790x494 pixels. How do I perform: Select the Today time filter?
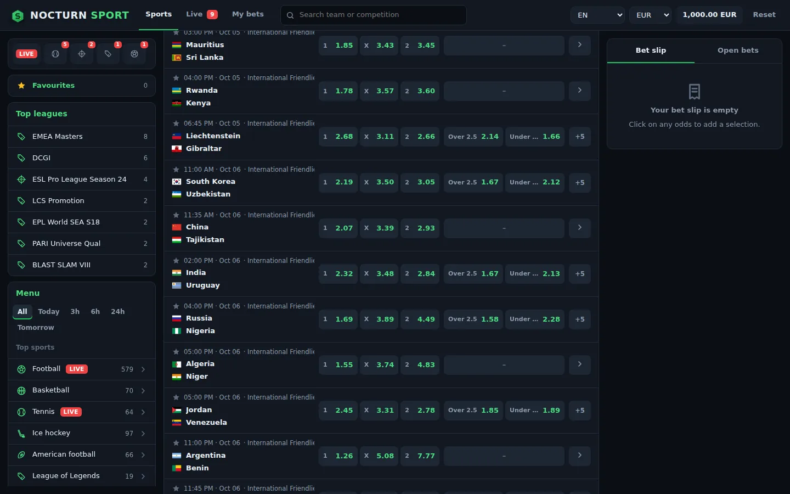point(49,312)
